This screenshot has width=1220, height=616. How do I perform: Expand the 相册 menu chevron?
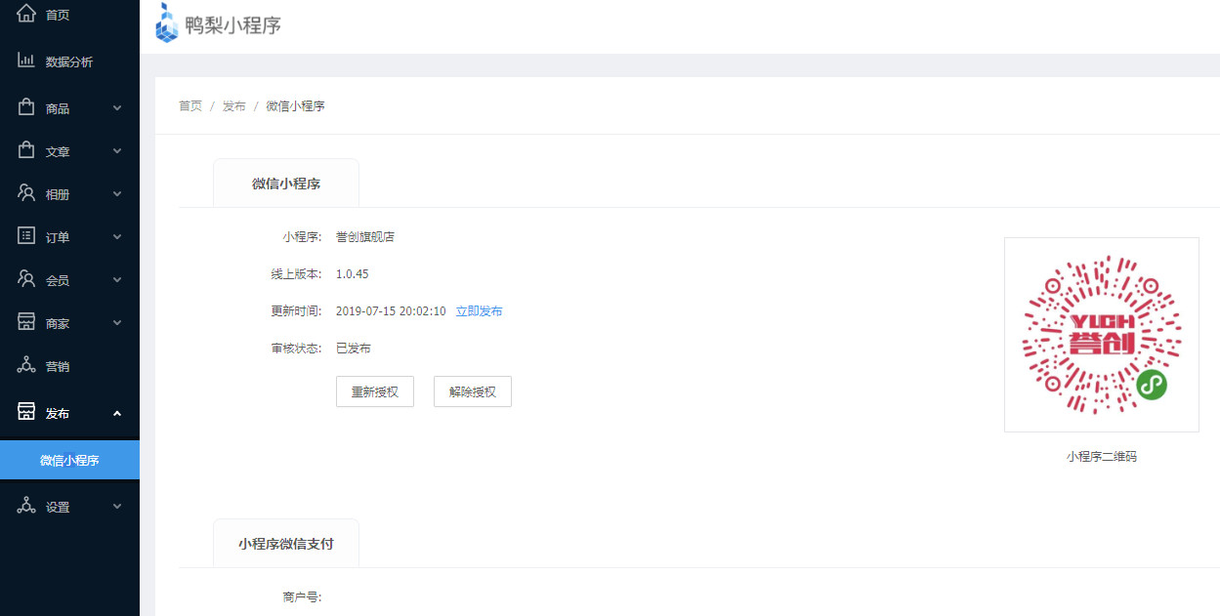point(117,194)
